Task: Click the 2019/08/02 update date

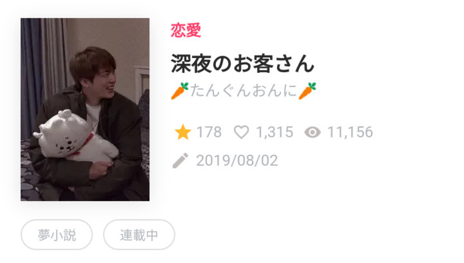Action: pyautogui.click(x=237, y=161)
